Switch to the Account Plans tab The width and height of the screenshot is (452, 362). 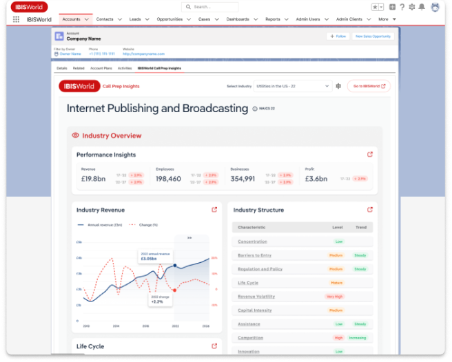[x=101, y=69]
